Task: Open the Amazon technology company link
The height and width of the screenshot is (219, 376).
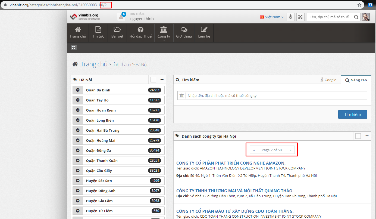Action: pos(231,163)
